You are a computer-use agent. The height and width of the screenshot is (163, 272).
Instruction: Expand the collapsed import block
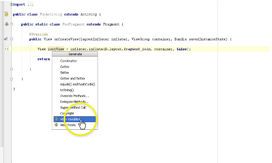click(x=11, y=4)
